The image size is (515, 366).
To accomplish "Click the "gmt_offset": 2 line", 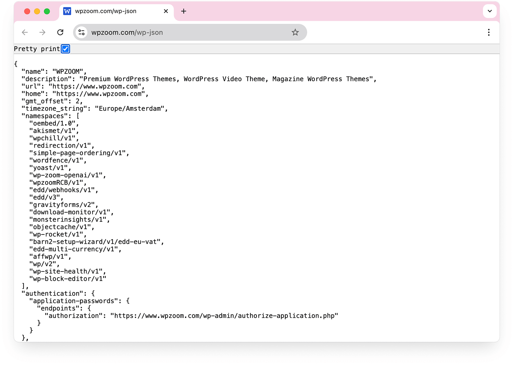I will [x=52, y=101].
